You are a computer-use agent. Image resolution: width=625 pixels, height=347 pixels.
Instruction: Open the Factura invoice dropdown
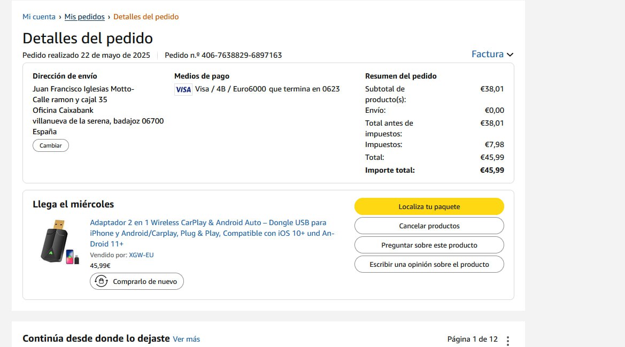coord(487,54)
